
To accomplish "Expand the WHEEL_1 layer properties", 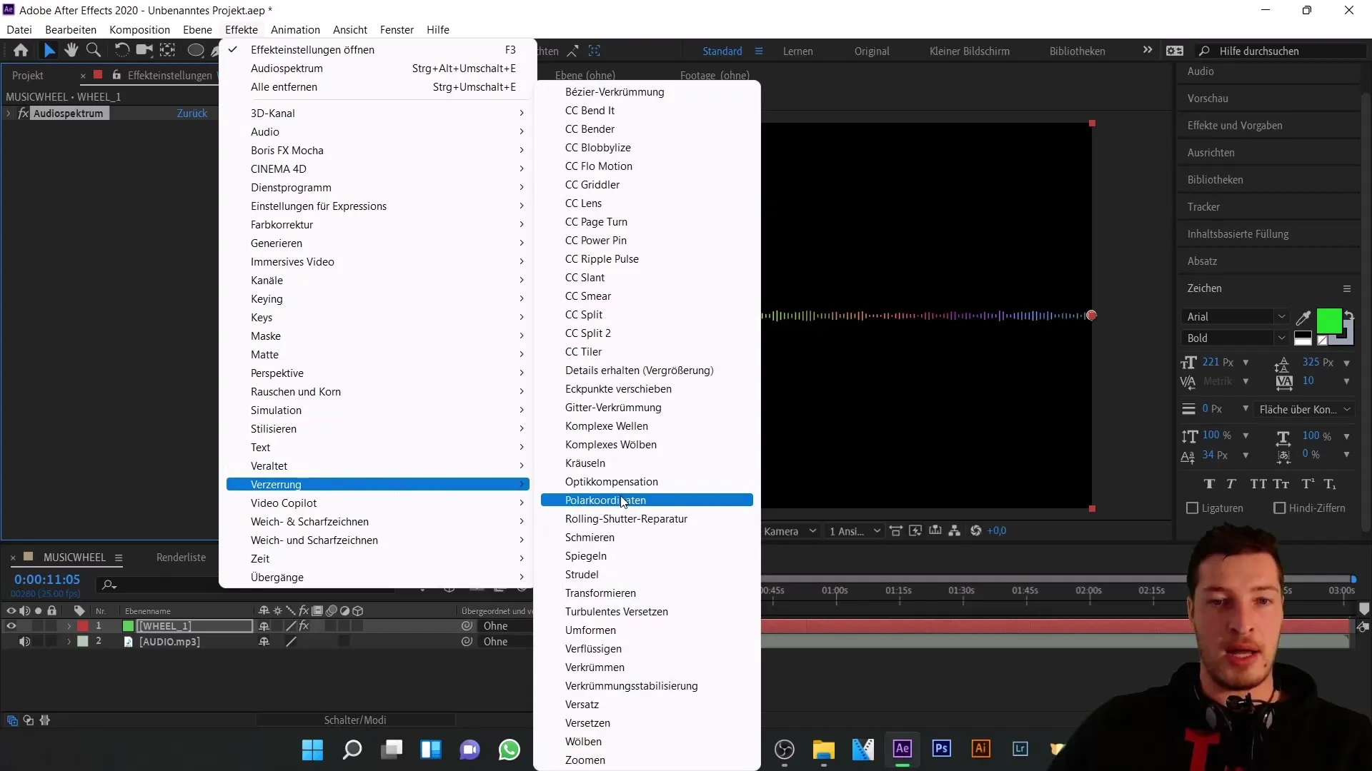I will click(69, 626).
